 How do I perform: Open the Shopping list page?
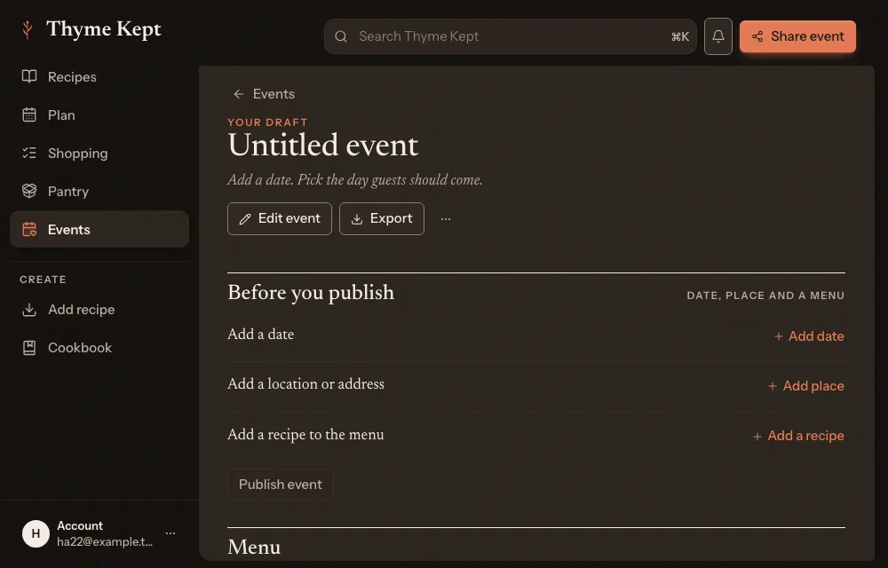(x=99, y=153)
